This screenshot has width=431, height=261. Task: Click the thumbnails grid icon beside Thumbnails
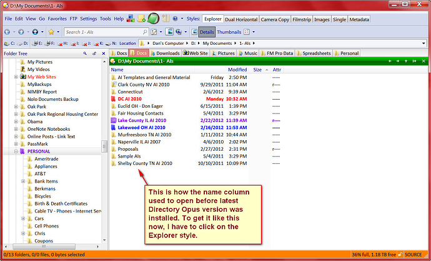coord(247,32)
